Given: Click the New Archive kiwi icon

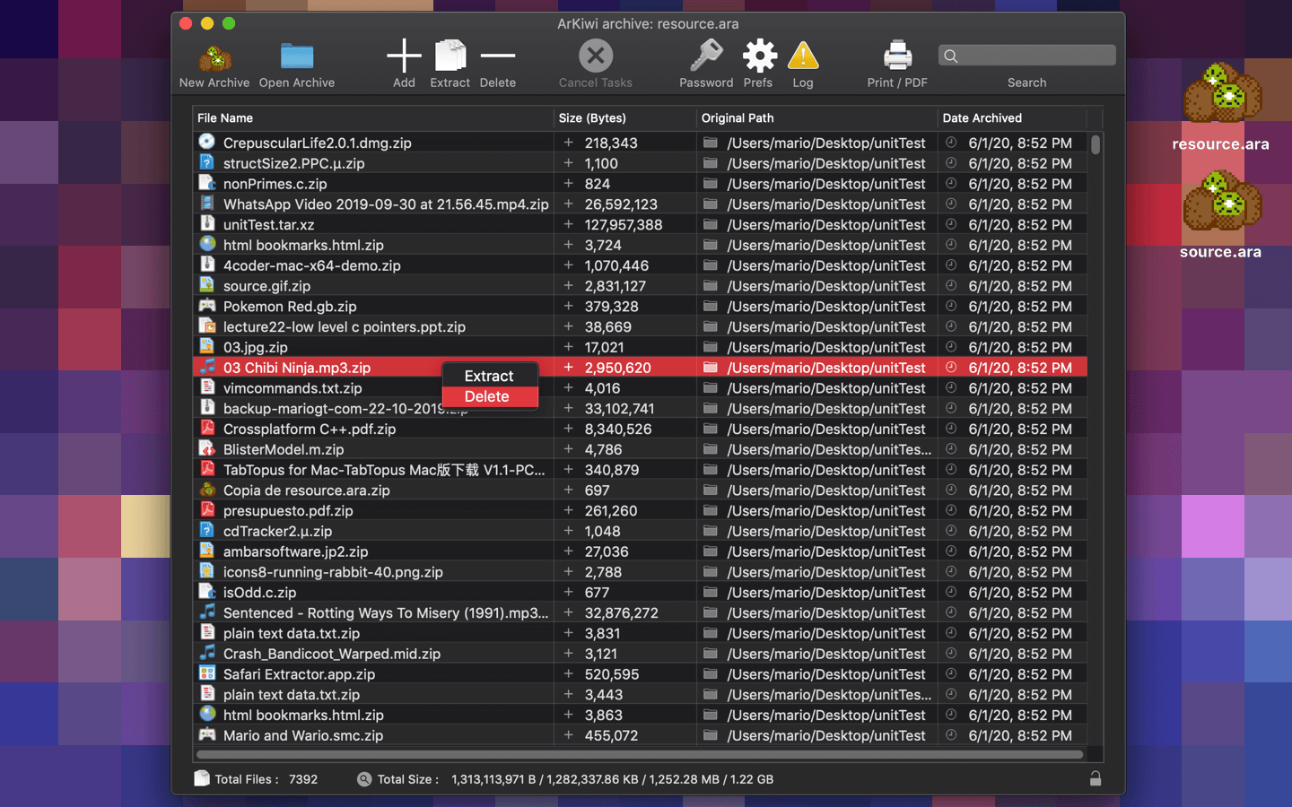Looking at the screenshot, I should pos(214,58).
